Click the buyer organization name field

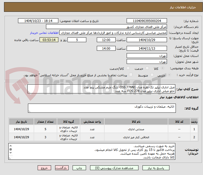[106, 27]
